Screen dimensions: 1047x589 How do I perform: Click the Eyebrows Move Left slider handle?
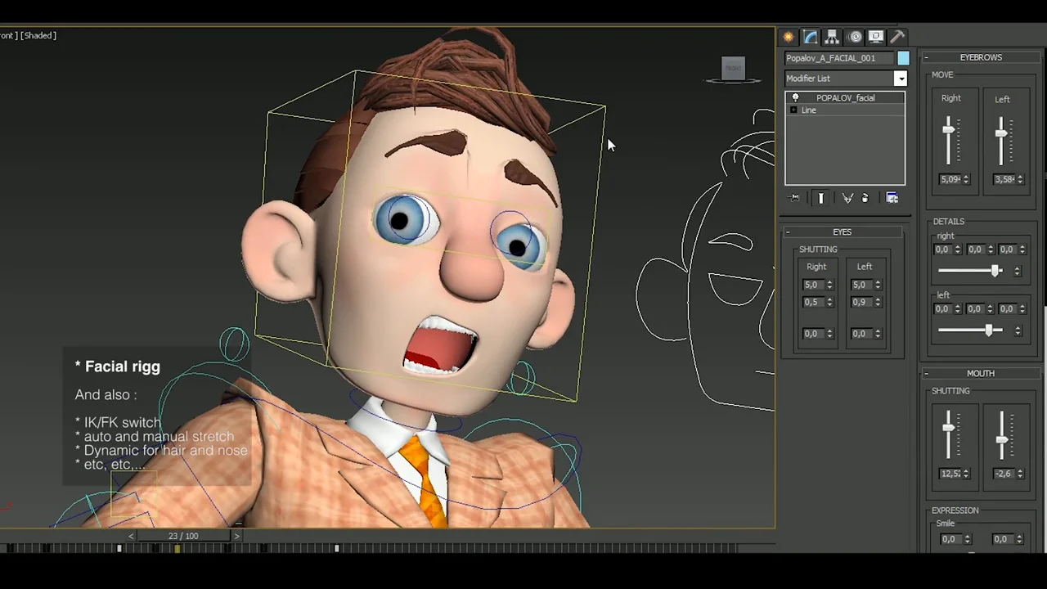coord(1000,133)
